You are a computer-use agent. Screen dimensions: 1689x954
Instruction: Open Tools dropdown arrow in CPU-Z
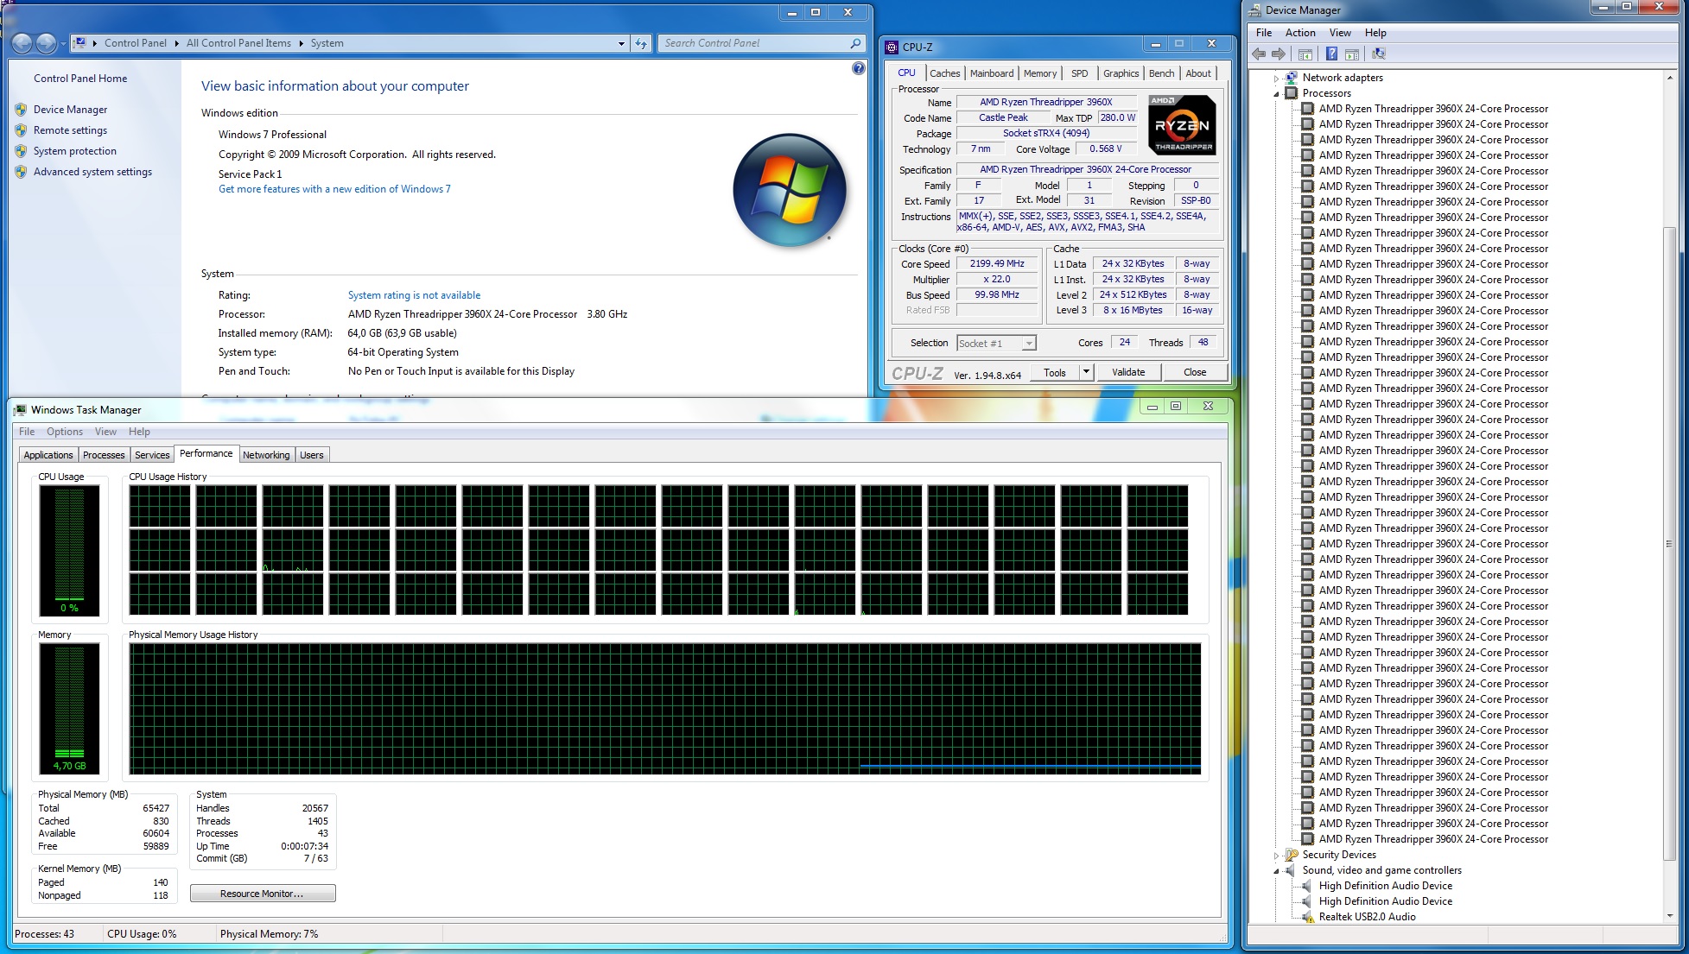pyautogui.click(x=1087, y=372)
